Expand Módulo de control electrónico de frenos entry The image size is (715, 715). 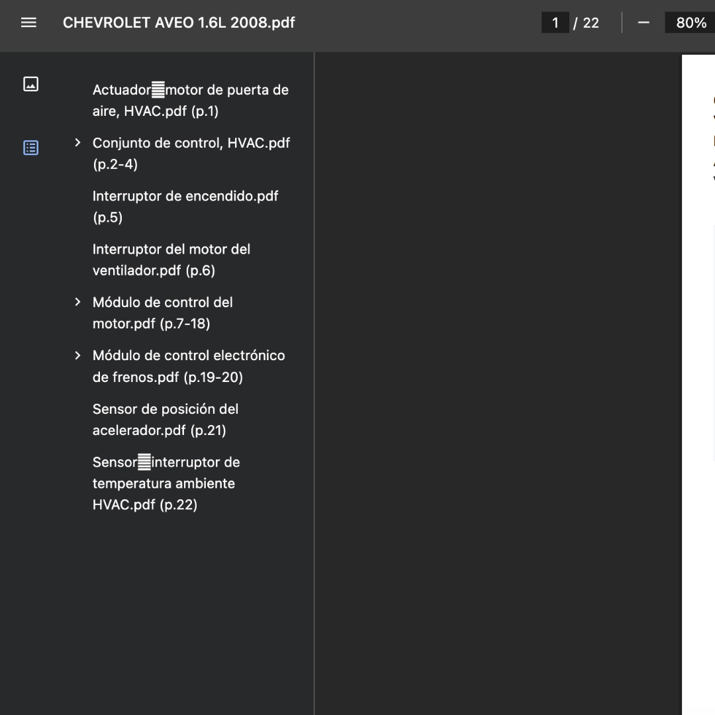[x=77, y=356]
